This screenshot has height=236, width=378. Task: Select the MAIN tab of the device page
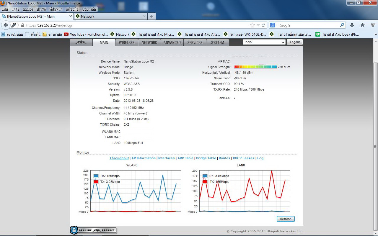[104, 42]
